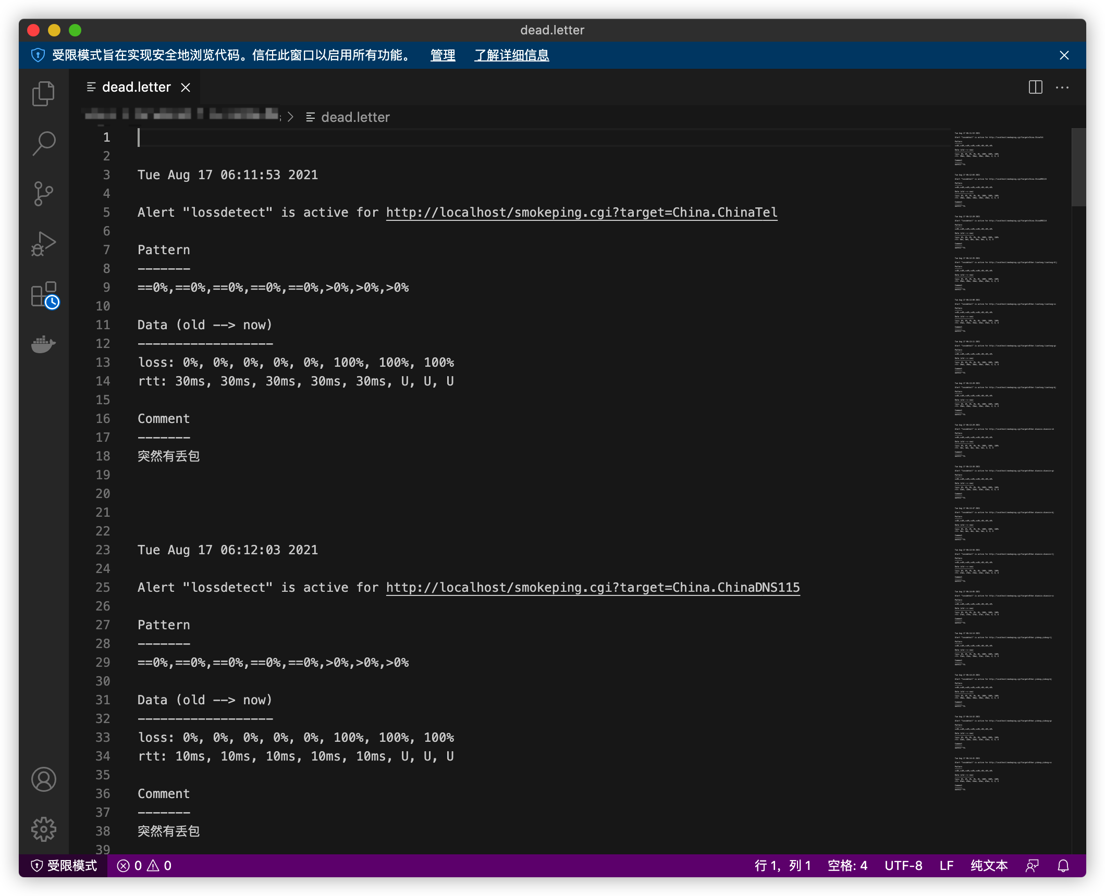Open notifications bell in status bar

(1063, 865)
